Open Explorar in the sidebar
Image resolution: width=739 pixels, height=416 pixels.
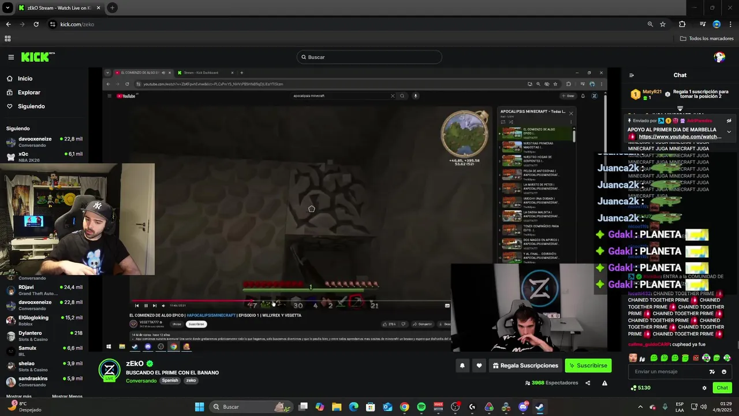coord(29,92)
